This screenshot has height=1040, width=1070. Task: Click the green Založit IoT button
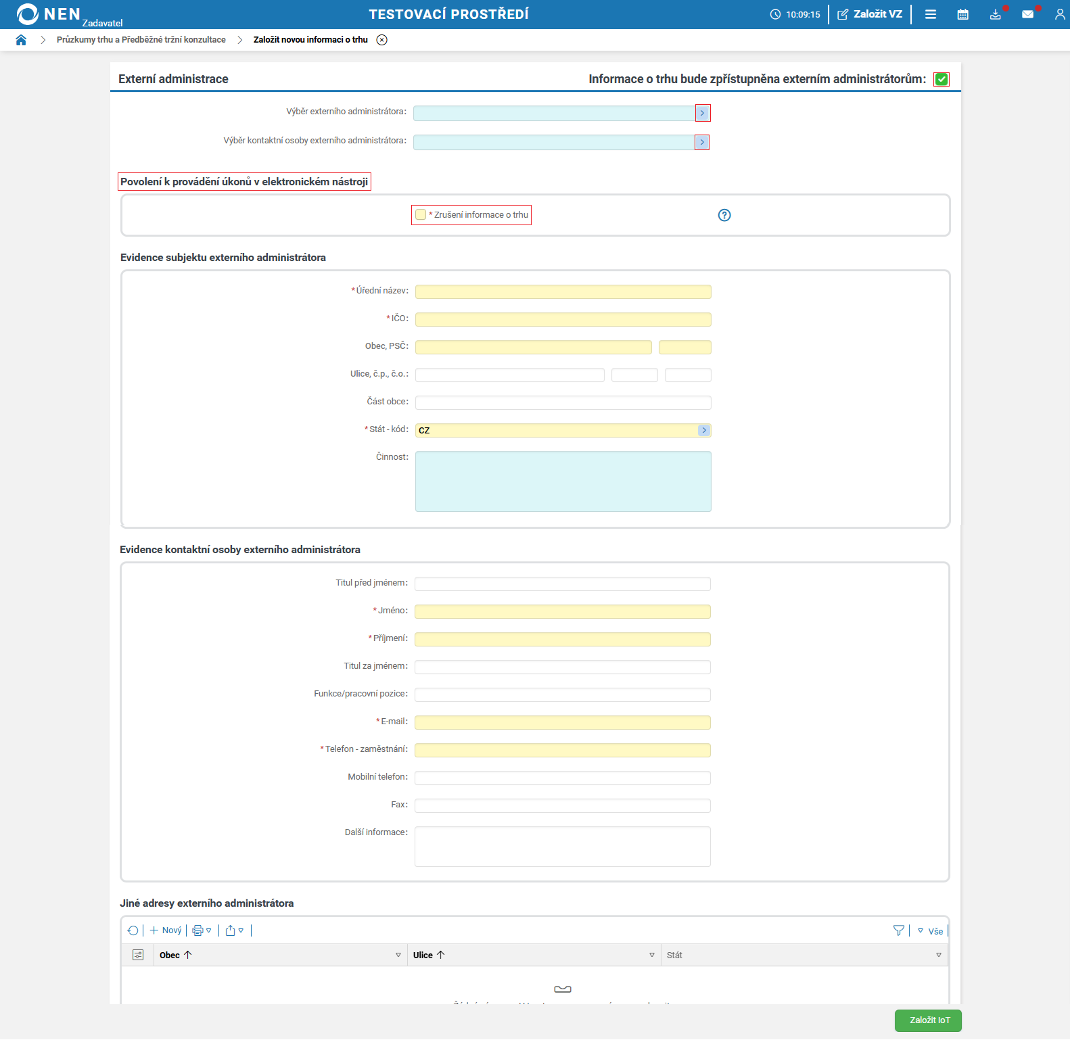pos(927,1020)
